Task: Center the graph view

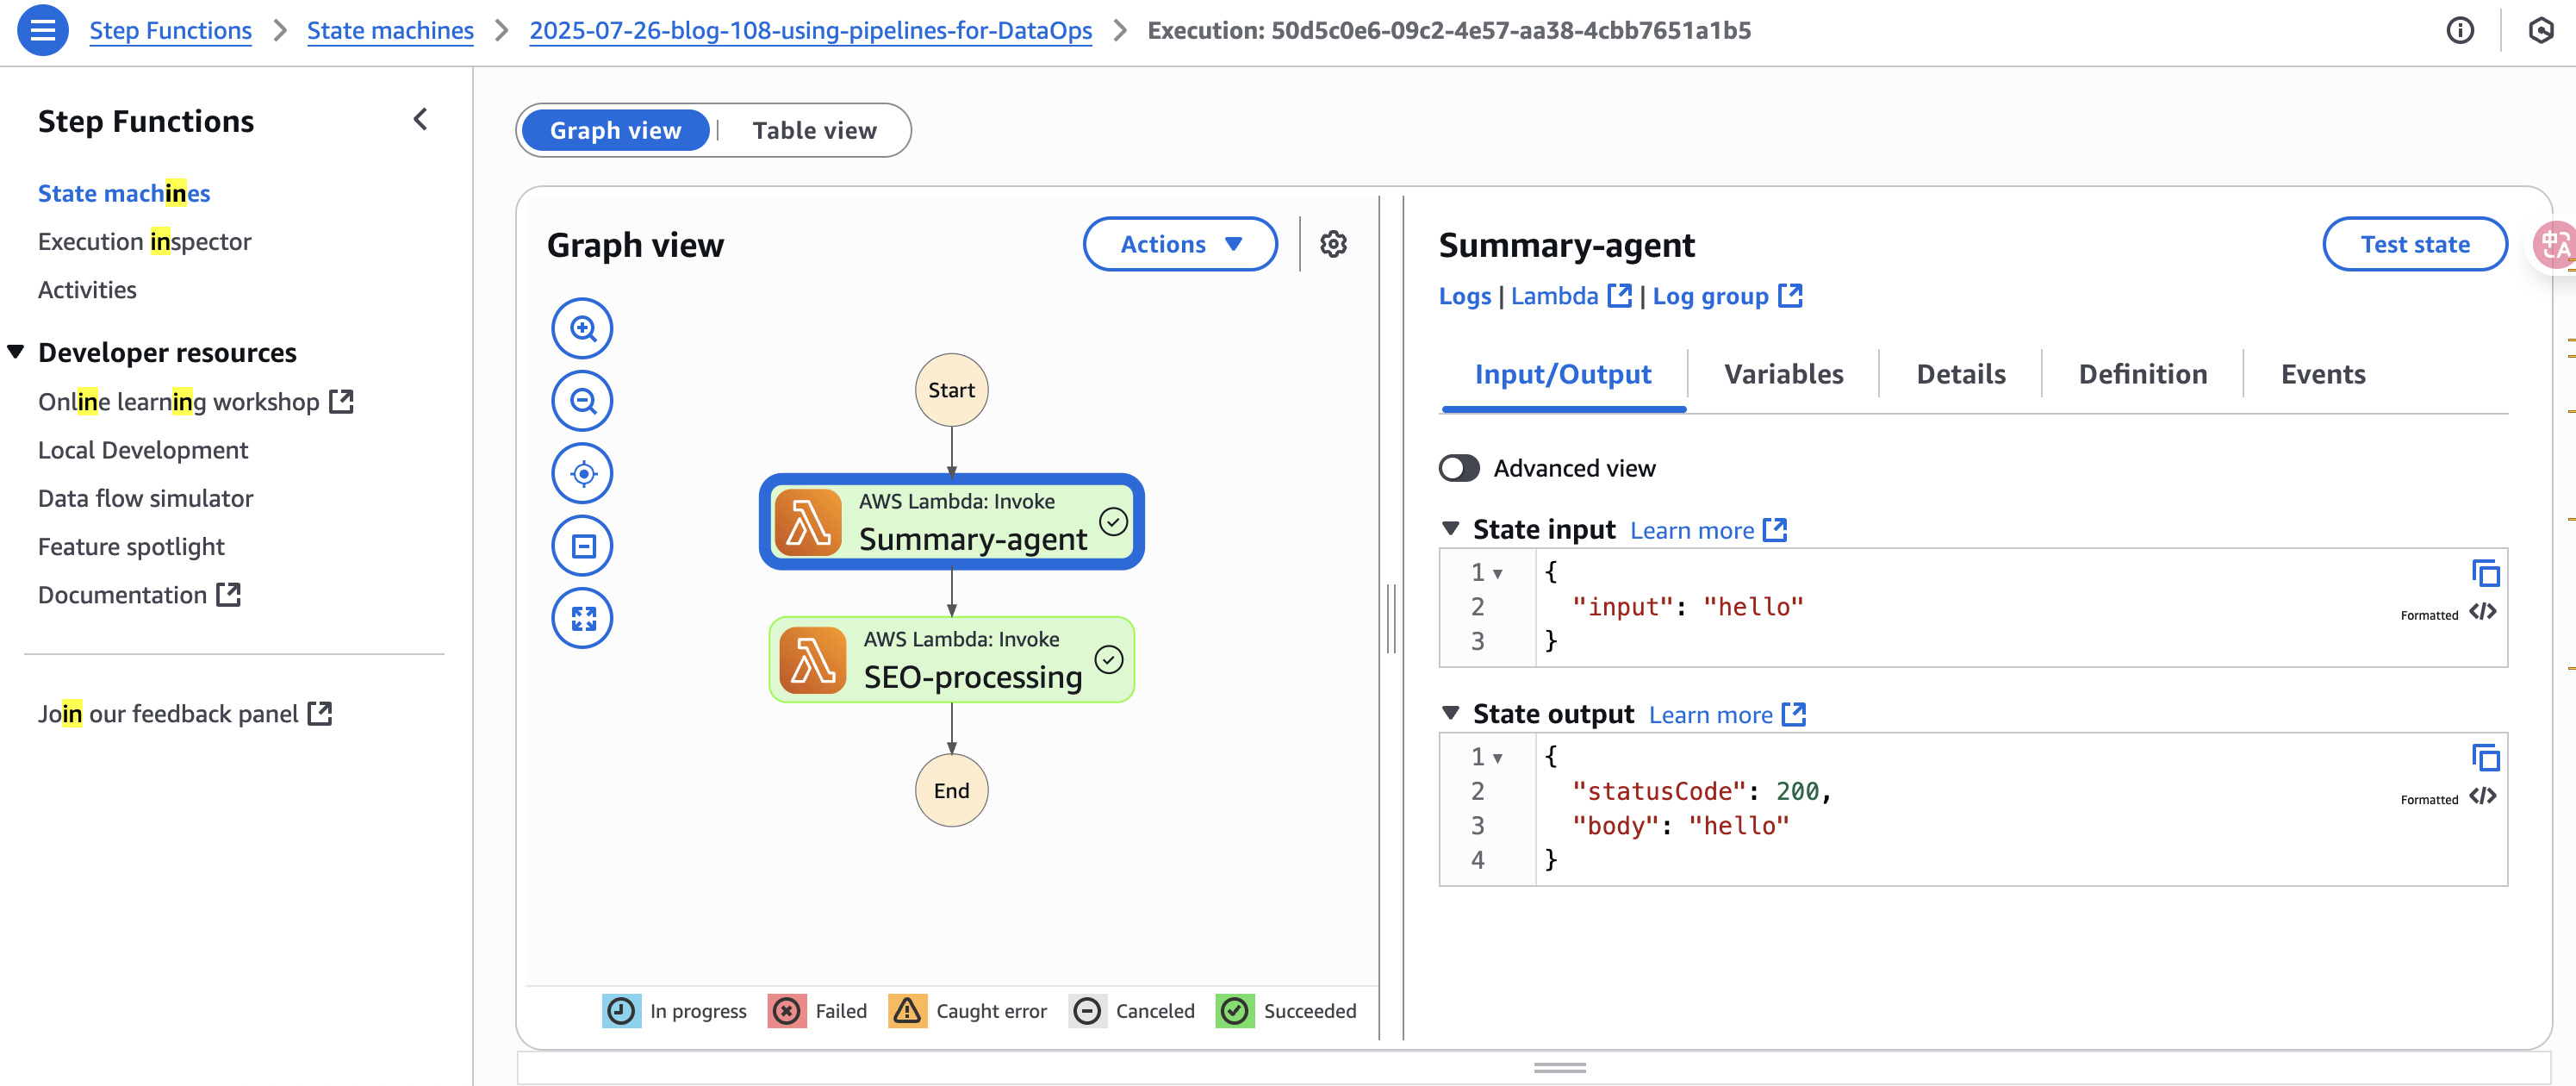Action: point(582,473)
